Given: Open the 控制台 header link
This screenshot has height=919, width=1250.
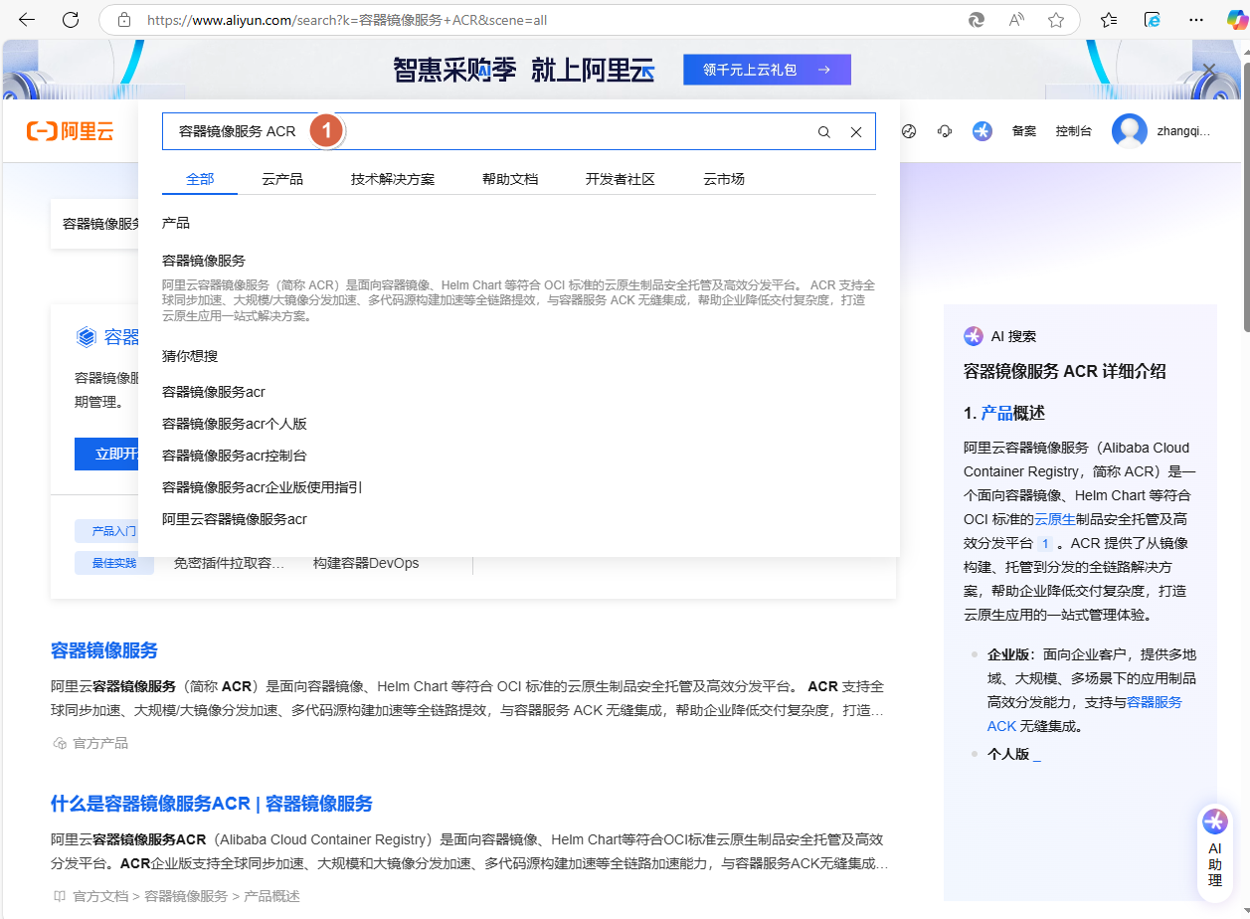Looking at the screenshot, I should [x=1074, y=131].
